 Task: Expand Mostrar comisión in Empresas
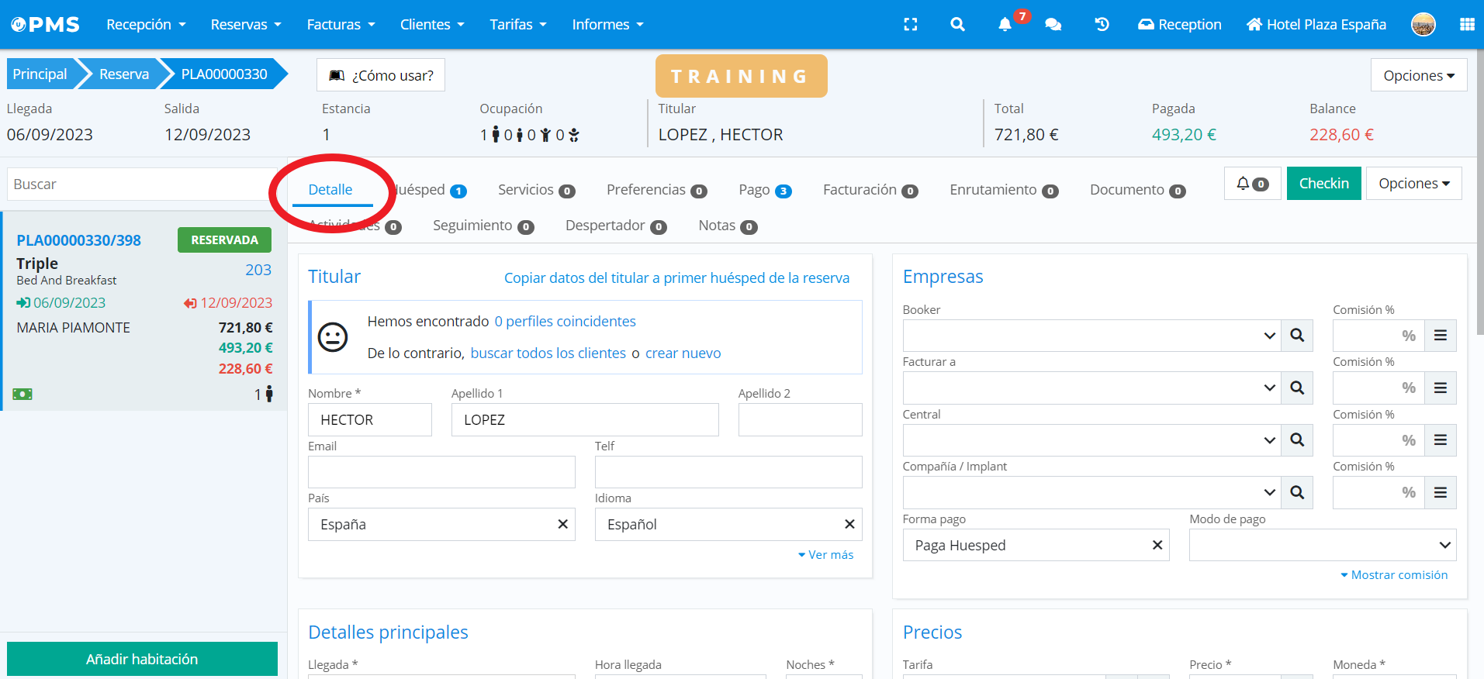[1394, 575]
